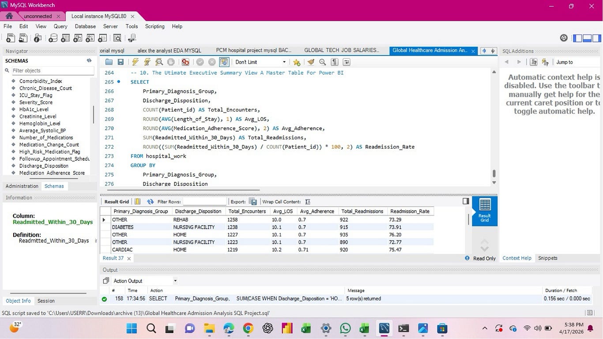This screenshot has width=603, height=339.
Task: Open a SQL script file icon
Action: click(x=23, y=38)
